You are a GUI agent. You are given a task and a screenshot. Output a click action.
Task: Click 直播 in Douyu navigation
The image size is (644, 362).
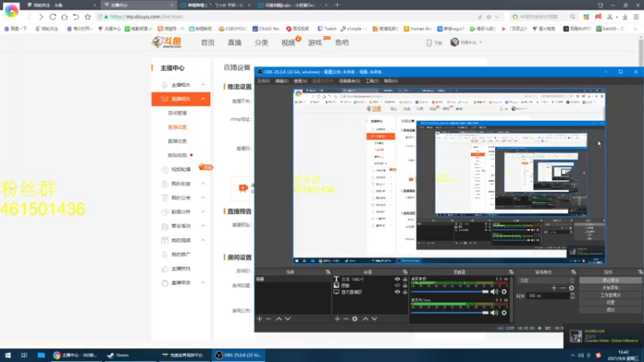[234, 43]
